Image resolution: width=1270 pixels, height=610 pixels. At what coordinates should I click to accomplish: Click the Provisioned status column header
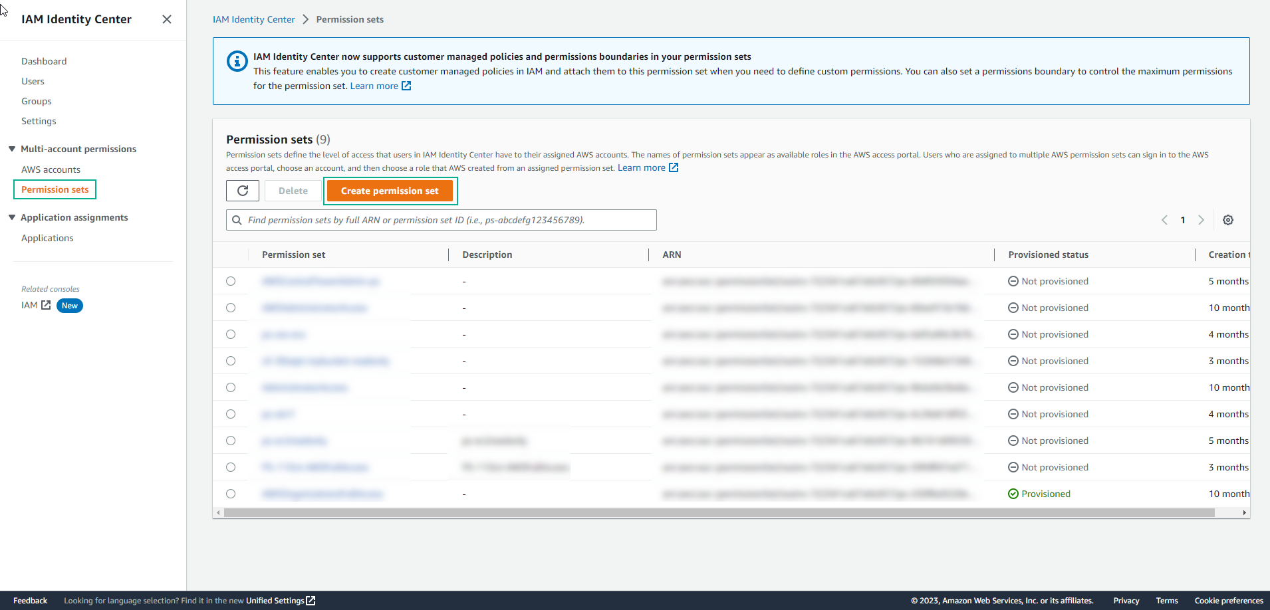tap(1049, 254)
